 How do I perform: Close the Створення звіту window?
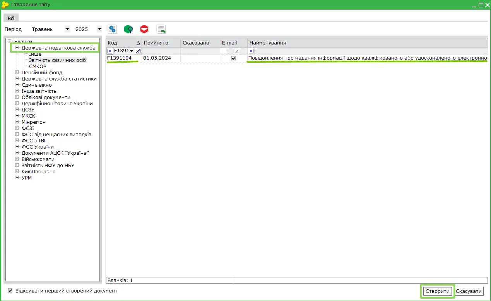487,5
